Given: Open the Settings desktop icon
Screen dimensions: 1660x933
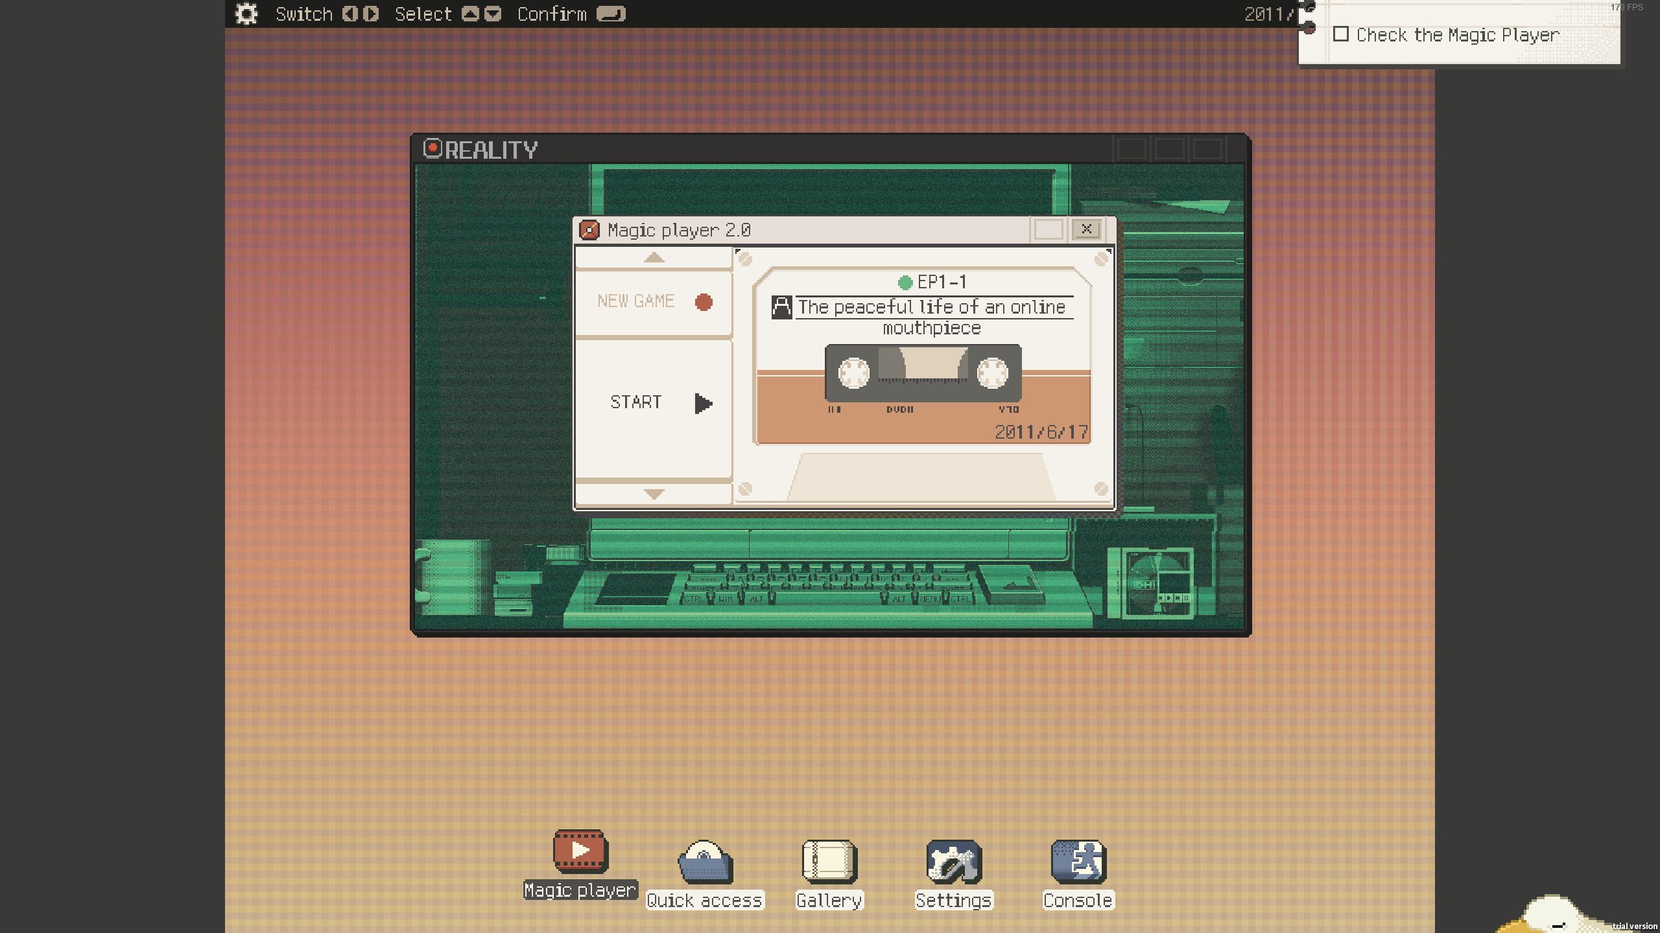Looking at the screenshot, I should click(x=953, y=862).
